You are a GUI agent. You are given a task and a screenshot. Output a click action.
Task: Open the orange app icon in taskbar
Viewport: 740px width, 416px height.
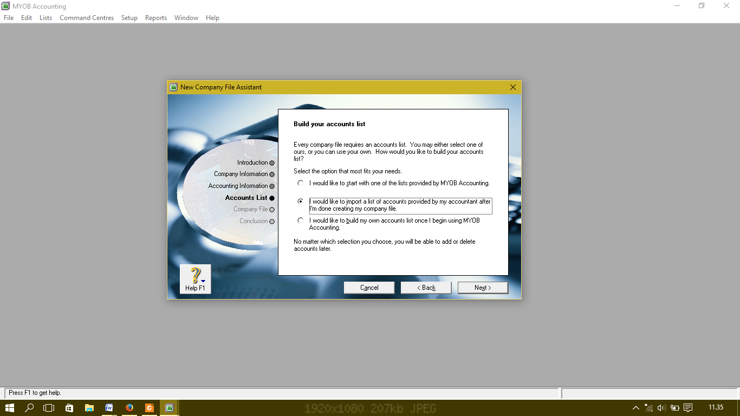click(150, 408)
